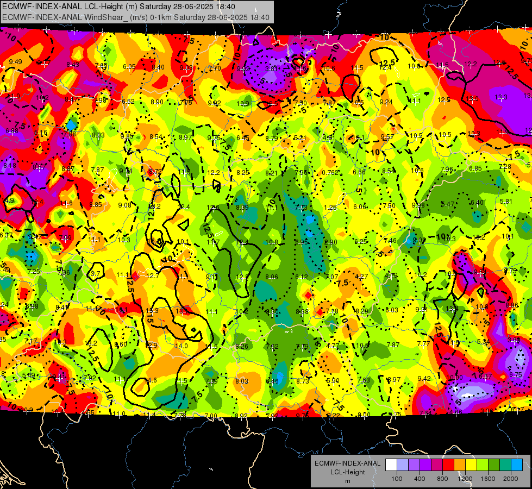
Task: Click the wind shear value '6.88'
Action: 12,131
